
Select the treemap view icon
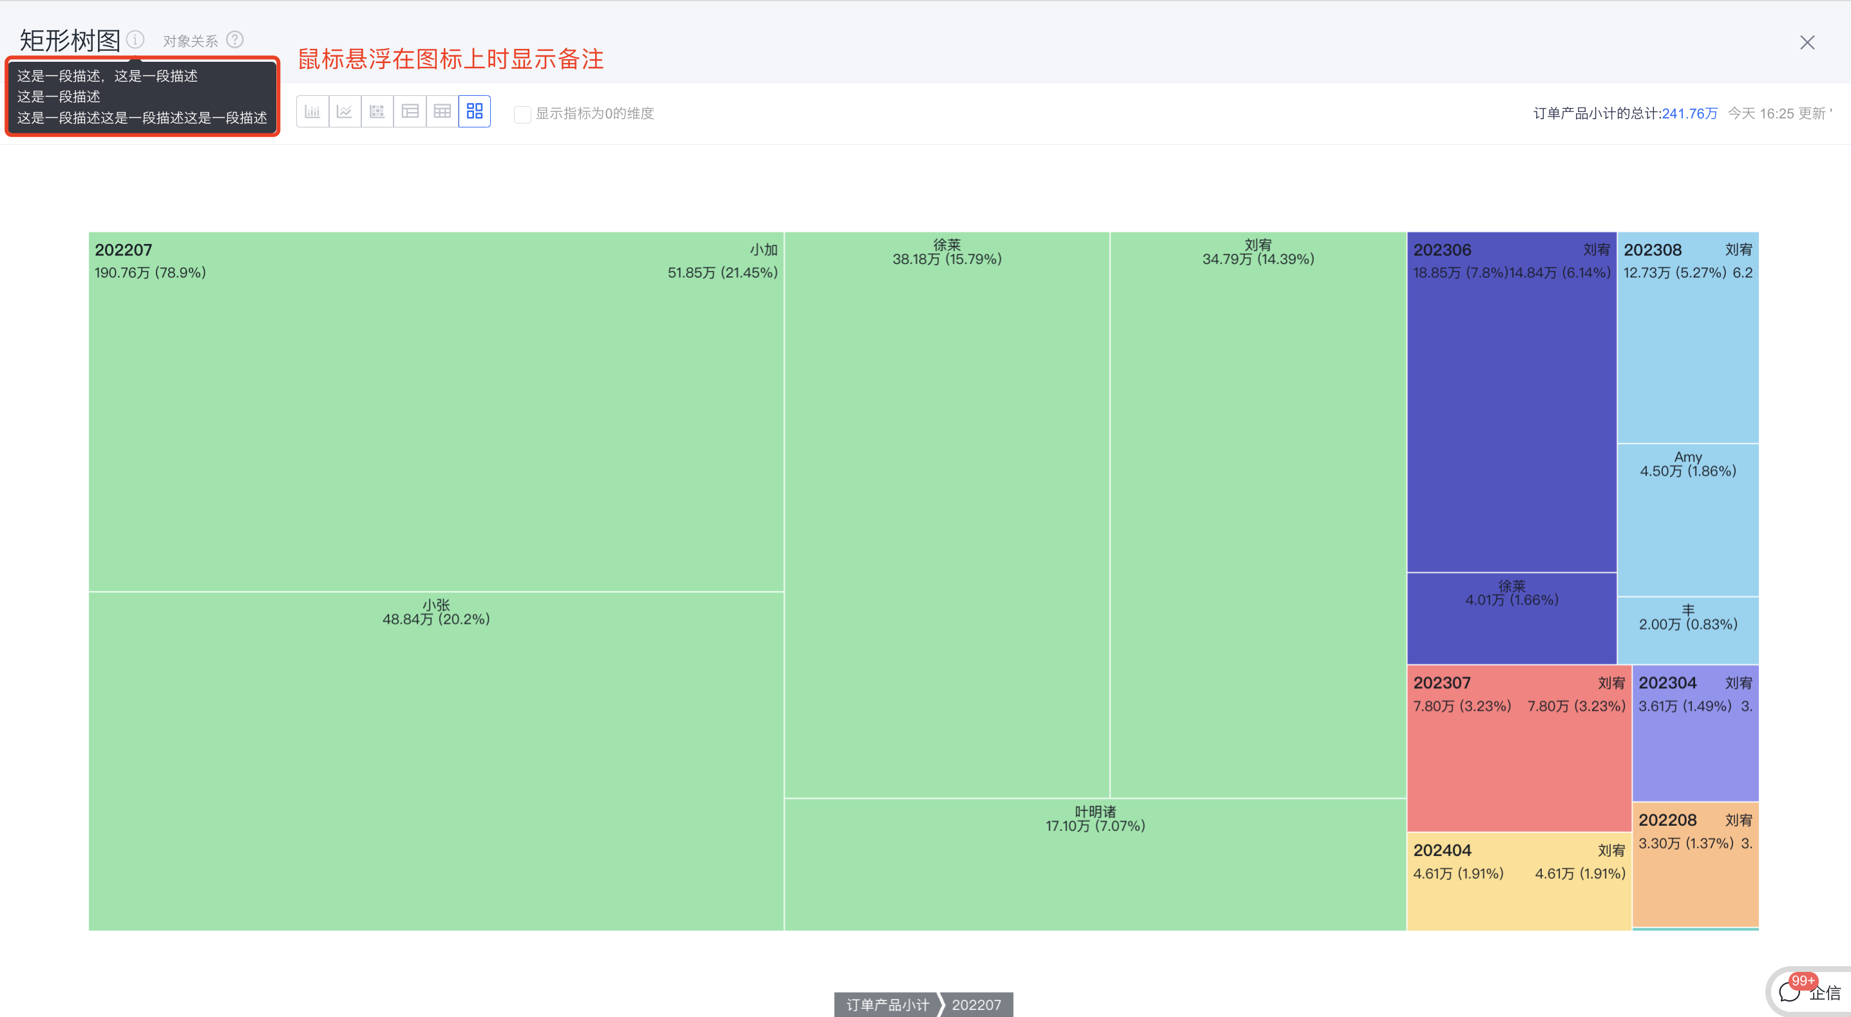point(474,111)
